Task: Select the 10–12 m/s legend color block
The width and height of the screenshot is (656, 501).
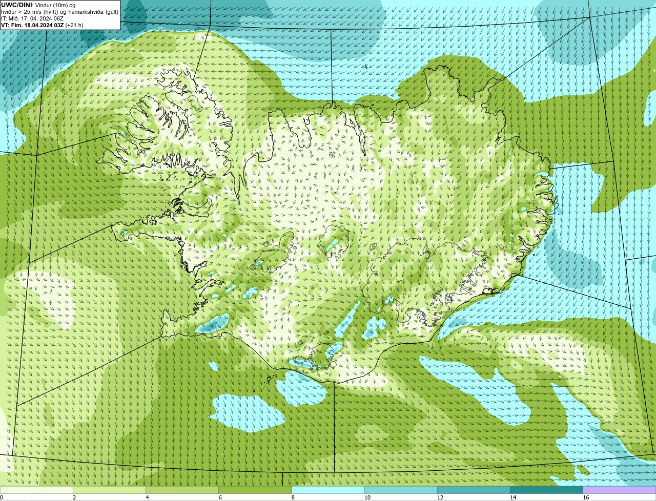Action: tap(401, 490)
